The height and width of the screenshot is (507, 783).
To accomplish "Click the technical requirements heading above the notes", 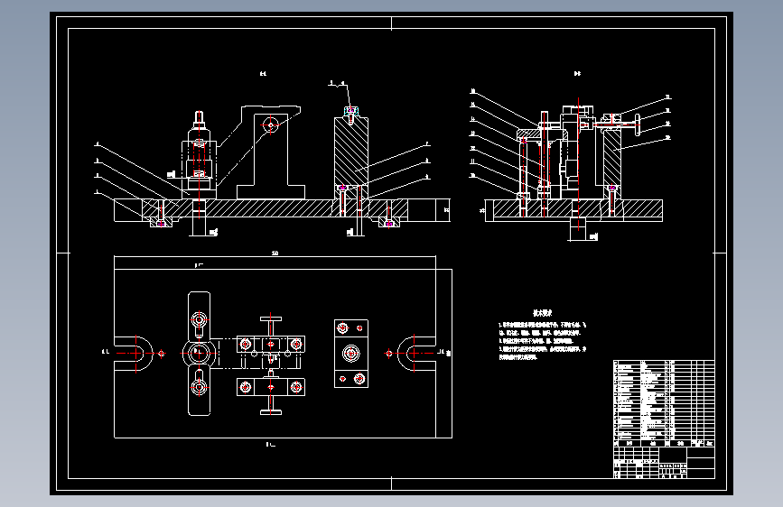I will [x=542, y=313].
